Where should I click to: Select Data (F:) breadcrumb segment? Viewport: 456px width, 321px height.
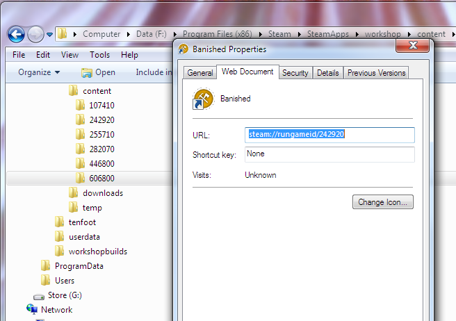coord(152,34)
